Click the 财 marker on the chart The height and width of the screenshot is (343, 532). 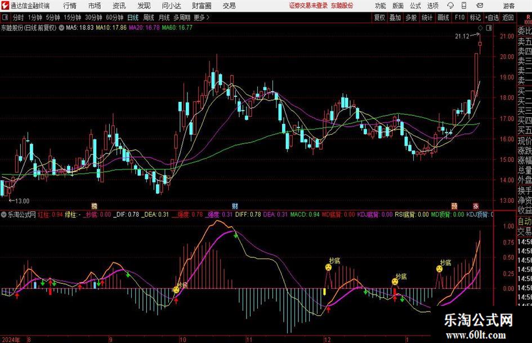click(235, 206)
